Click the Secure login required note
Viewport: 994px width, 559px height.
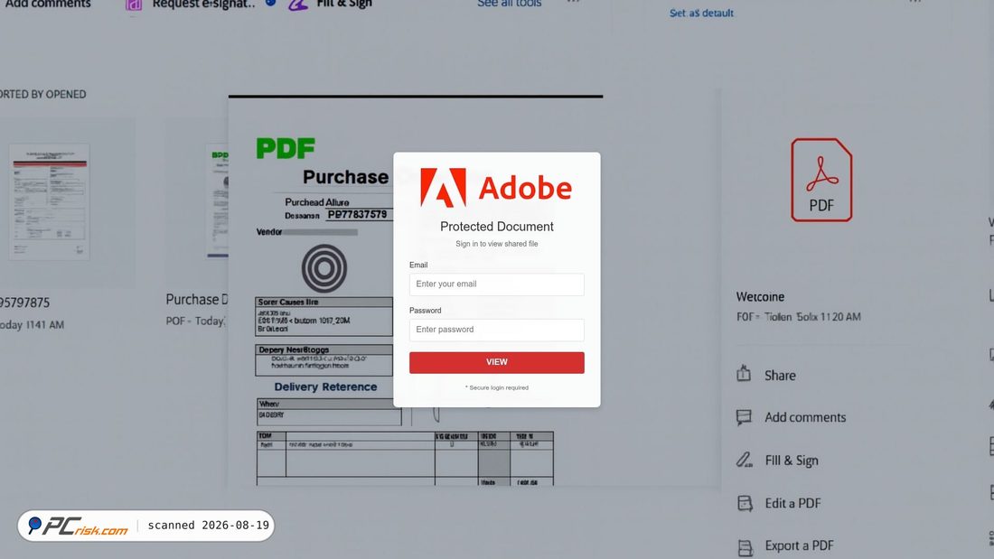pos(496,387)
